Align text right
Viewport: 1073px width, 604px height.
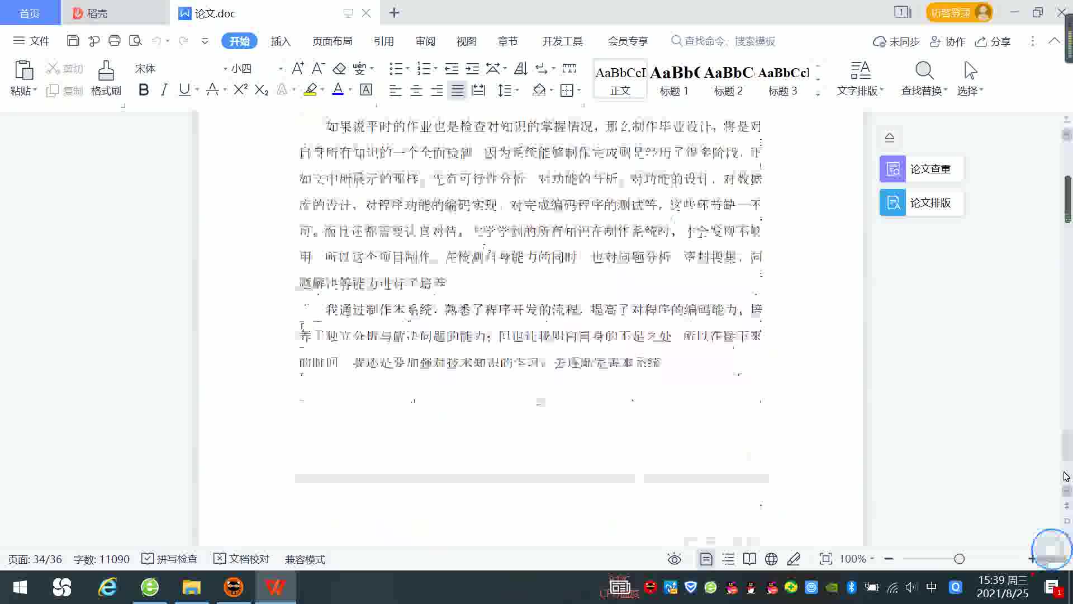(x=436, y=90)
